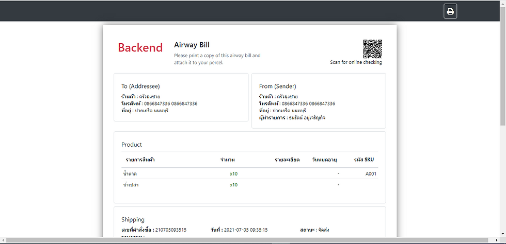Click the horizontal scrollbar thumb

click(x=247, y=240)
